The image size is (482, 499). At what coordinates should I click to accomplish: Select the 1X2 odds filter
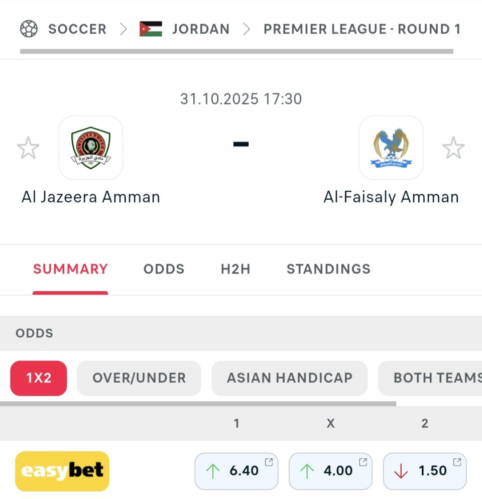(x=39, y=378)
